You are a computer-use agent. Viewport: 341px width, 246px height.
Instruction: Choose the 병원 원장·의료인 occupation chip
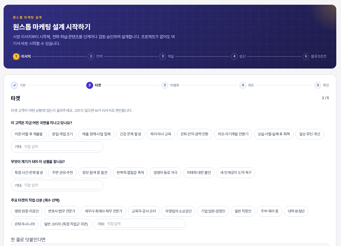coord(27,211)
